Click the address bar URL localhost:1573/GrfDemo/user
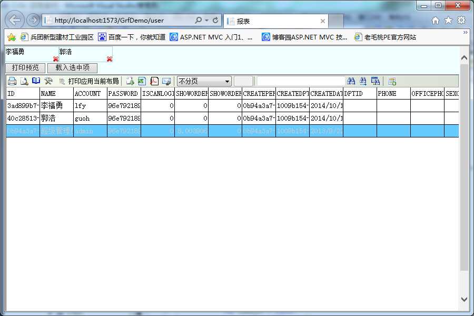 tap(109, 20)
